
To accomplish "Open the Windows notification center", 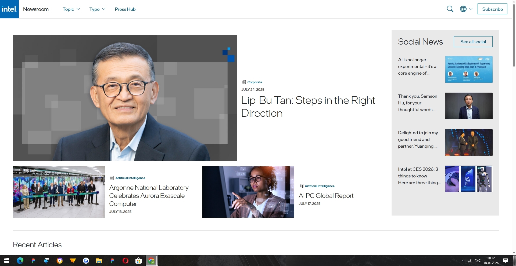I will point(506,261).
